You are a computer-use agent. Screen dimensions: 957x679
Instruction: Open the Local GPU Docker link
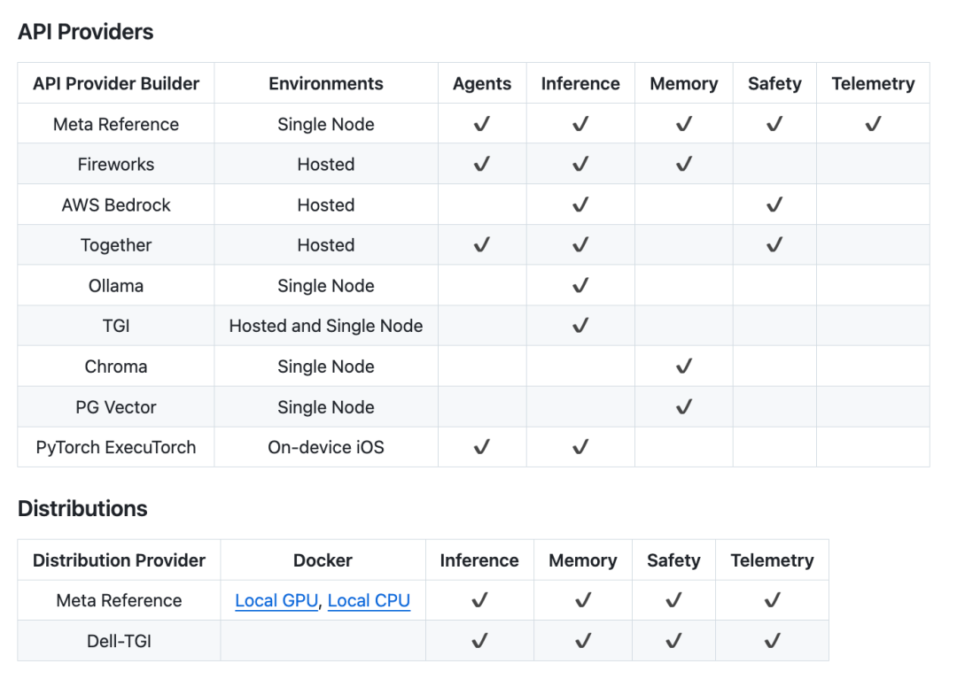click(276, 600)
